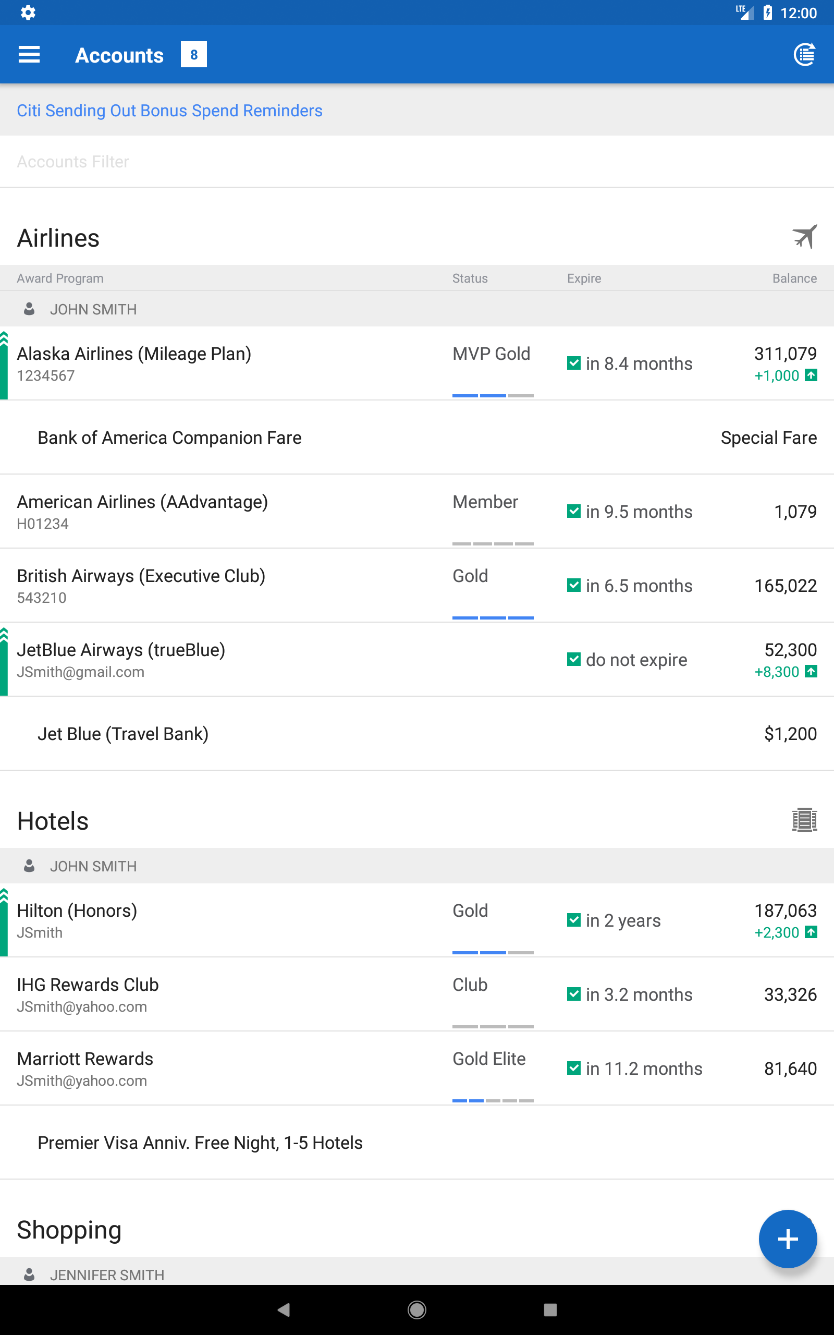Tap the 81,640 Marriott balance
The width and height of the screenshot is (834, 1335).
pos(790,1068)
